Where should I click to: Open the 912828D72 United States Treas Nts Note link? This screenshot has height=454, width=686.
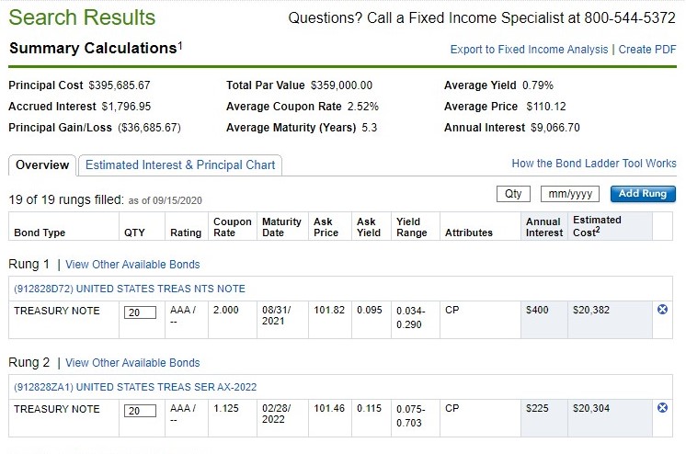coord(130,289)
